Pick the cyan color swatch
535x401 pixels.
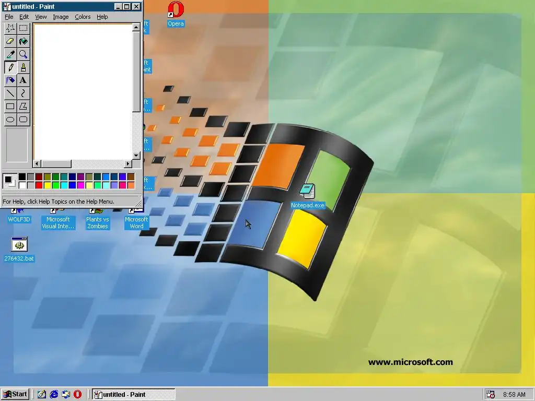click(x=64, y=185)
